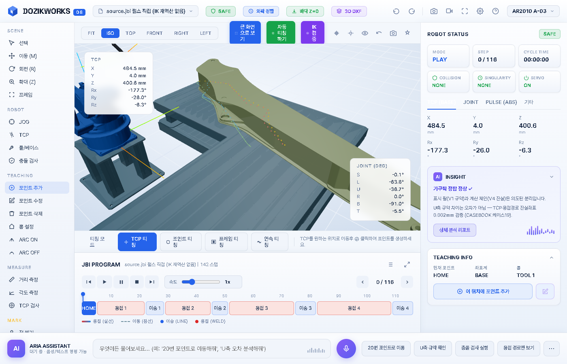
Task: Open JBI PROGRAM list menu icon
Action: [391, 265]
